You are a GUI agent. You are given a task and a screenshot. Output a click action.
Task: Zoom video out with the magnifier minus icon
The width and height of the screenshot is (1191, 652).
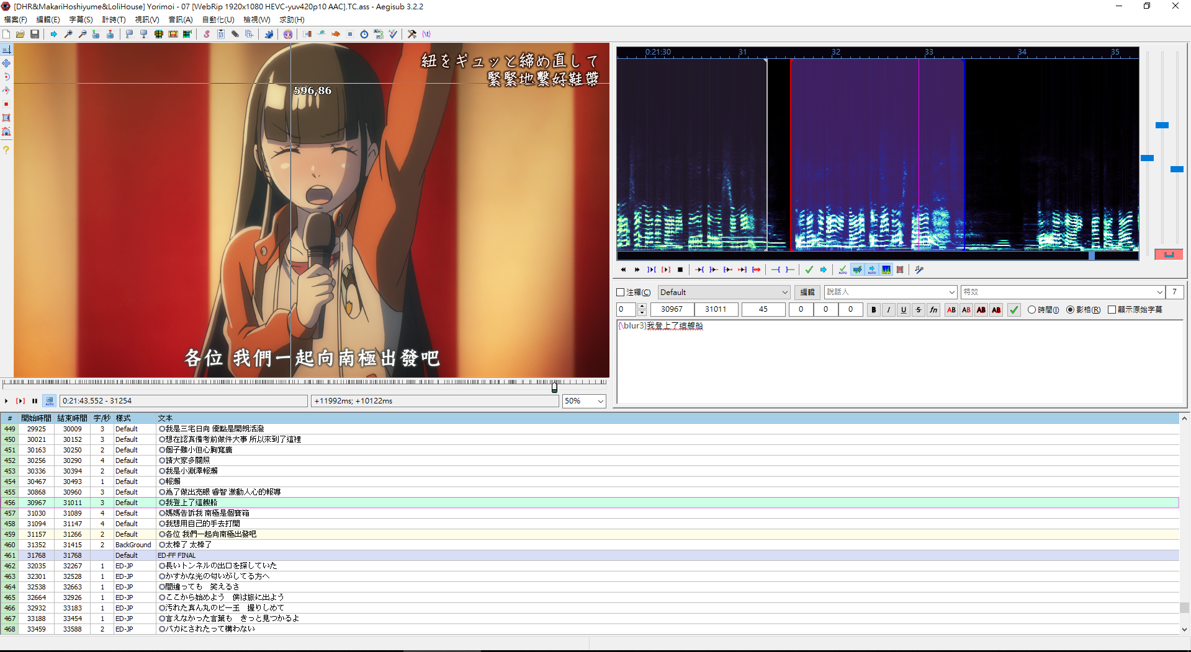(x=83, y=34)
